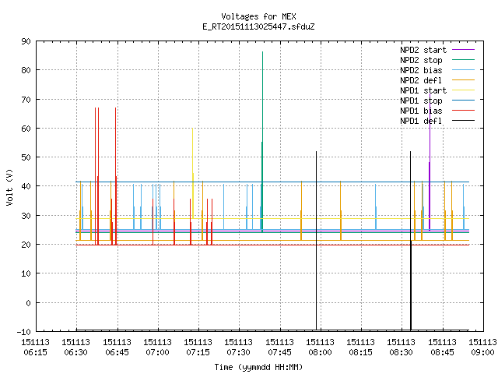Click the "NPD2 stop" legend label

421,60
